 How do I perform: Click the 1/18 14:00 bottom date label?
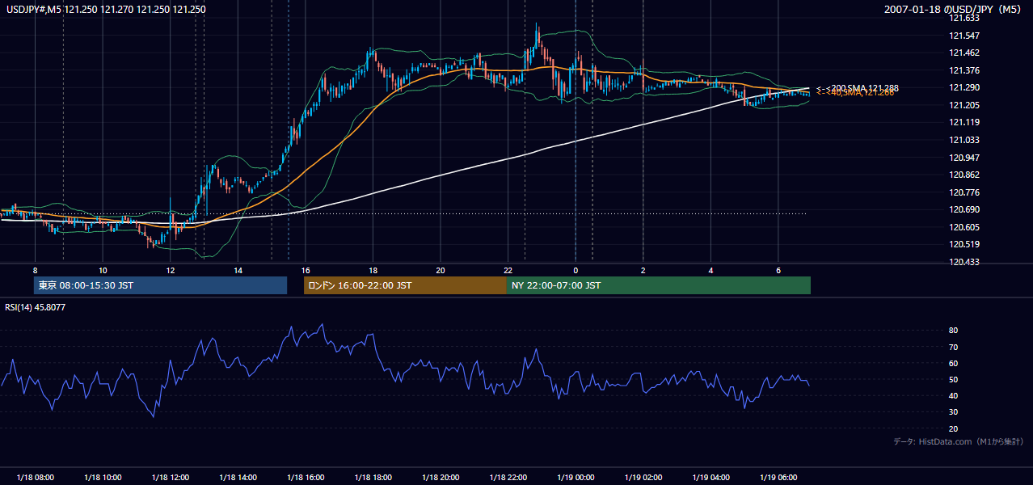pyautogui.click(x=238, y=478)
